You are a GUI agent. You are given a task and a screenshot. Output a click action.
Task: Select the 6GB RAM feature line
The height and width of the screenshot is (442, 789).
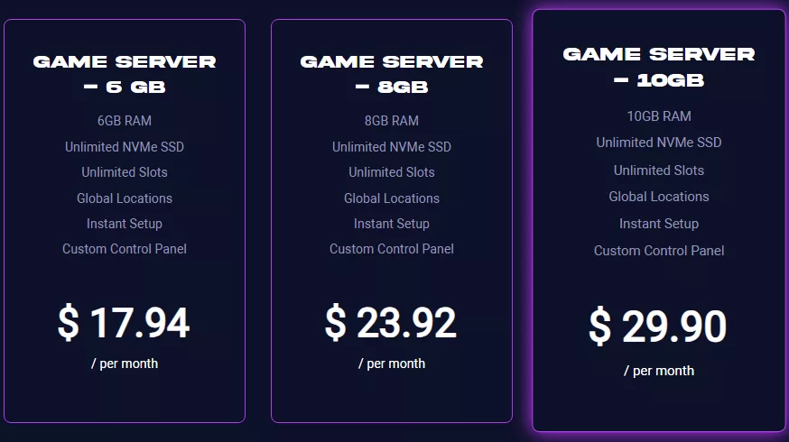(x=125, y=121)
